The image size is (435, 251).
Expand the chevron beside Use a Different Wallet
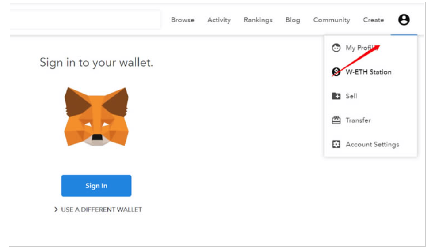(x=56, y=210)
